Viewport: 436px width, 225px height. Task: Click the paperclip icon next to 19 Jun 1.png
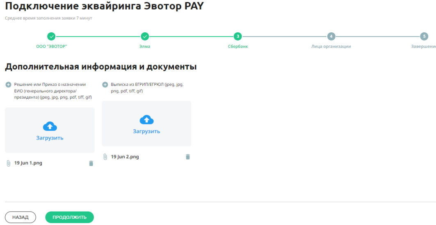click(8, 163)
